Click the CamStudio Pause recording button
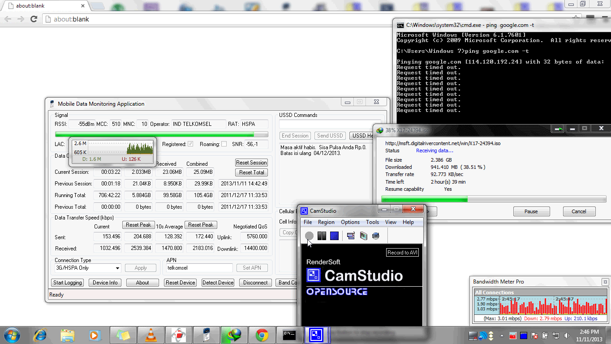The image size is (611, 344). click(322, 236)
